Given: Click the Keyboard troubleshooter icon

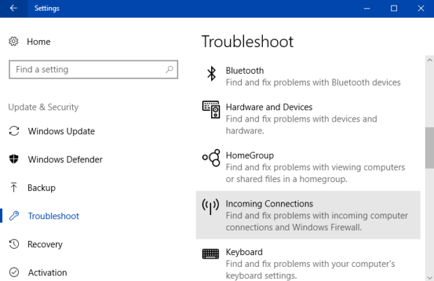Looking at the screenshot, I should pos(210,254).
